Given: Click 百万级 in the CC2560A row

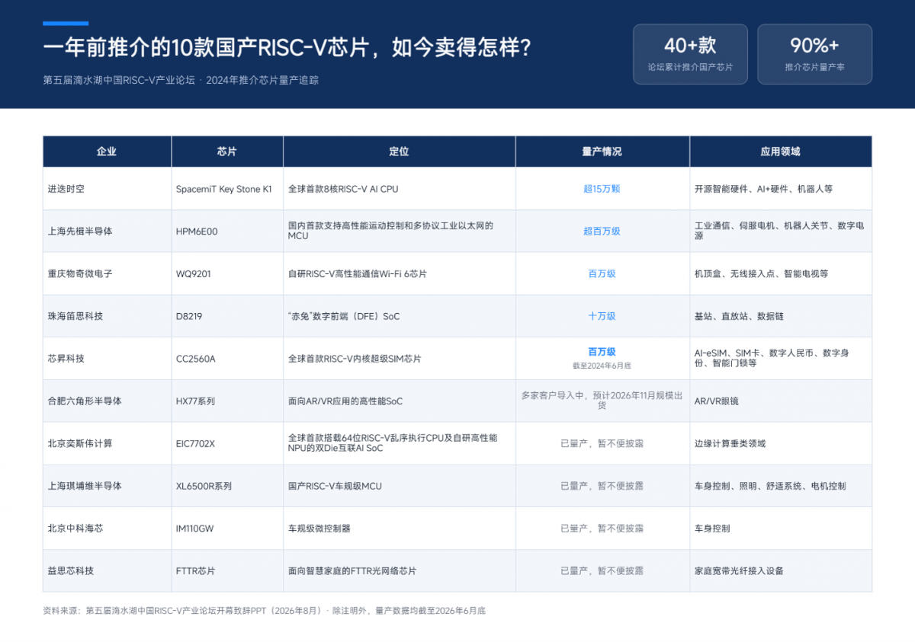Looking at the screenshot, I should (x=602, y=352).
